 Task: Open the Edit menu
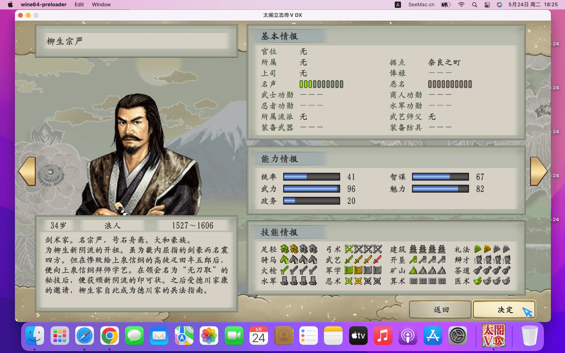(79, 4)
